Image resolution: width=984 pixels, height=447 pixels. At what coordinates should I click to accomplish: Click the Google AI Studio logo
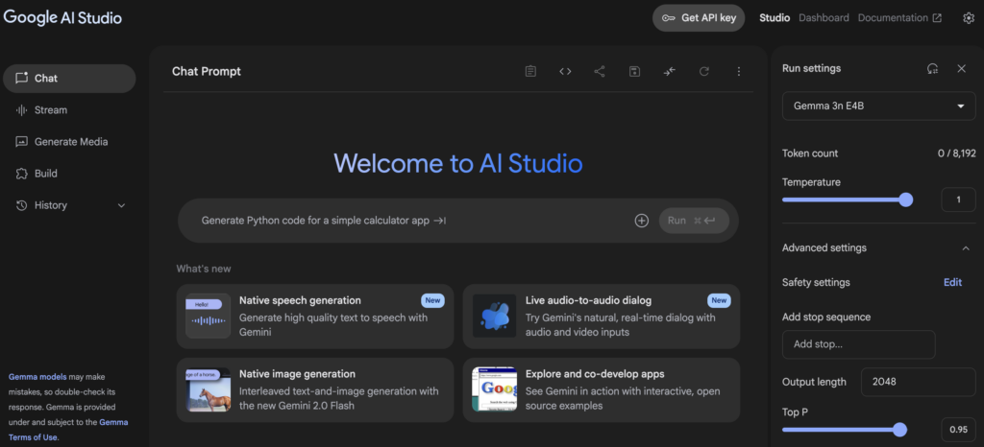(62, 17)
